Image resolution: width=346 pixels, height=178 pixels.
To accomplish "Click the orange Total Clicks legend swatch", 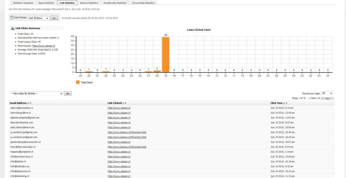I will 78,82.
